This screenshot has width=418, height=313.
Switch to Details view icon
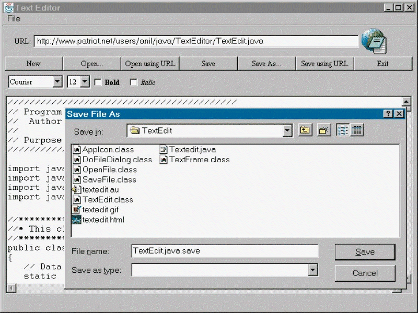click(x=357, y=130)
